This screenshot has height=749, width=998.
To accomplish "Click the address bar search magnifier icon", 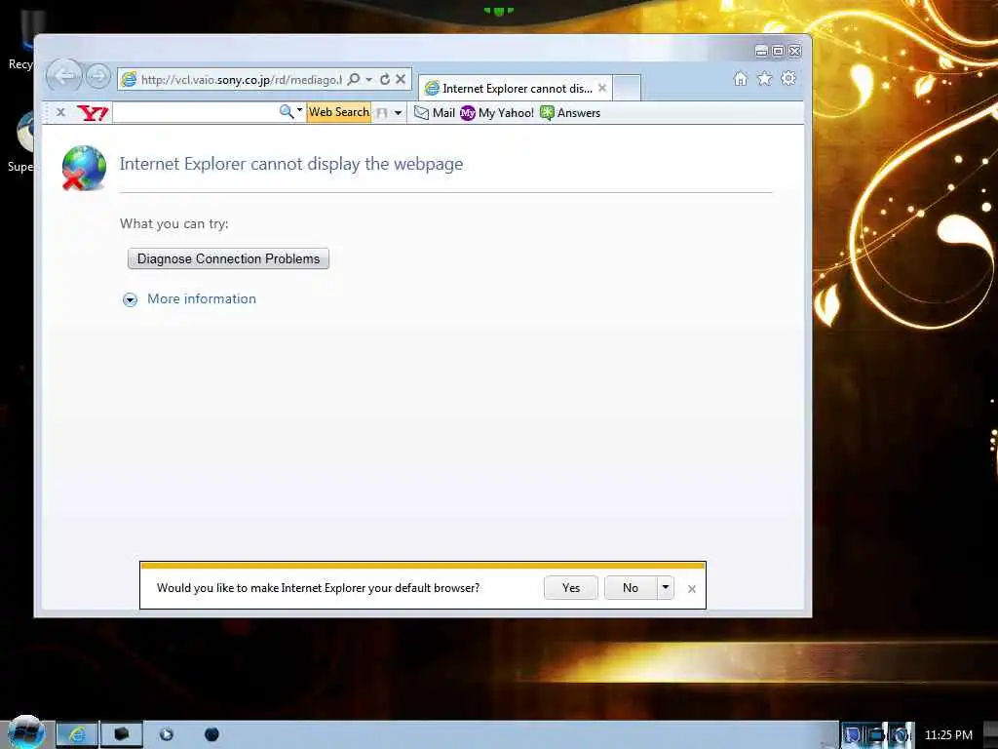I will point(354,79).
